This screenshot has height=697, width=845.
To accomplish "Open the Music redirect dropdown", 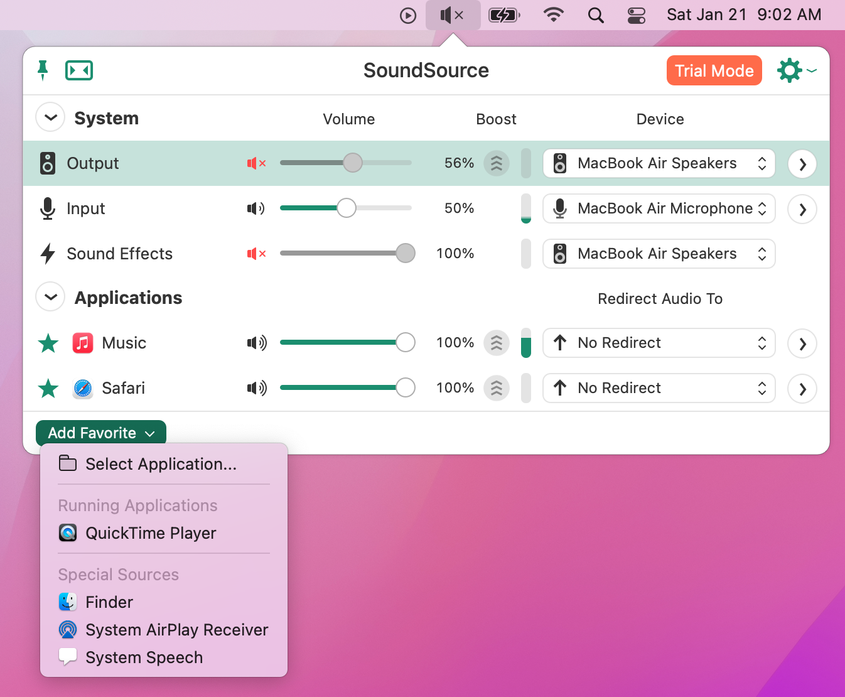I will click(x=659, y=343).
